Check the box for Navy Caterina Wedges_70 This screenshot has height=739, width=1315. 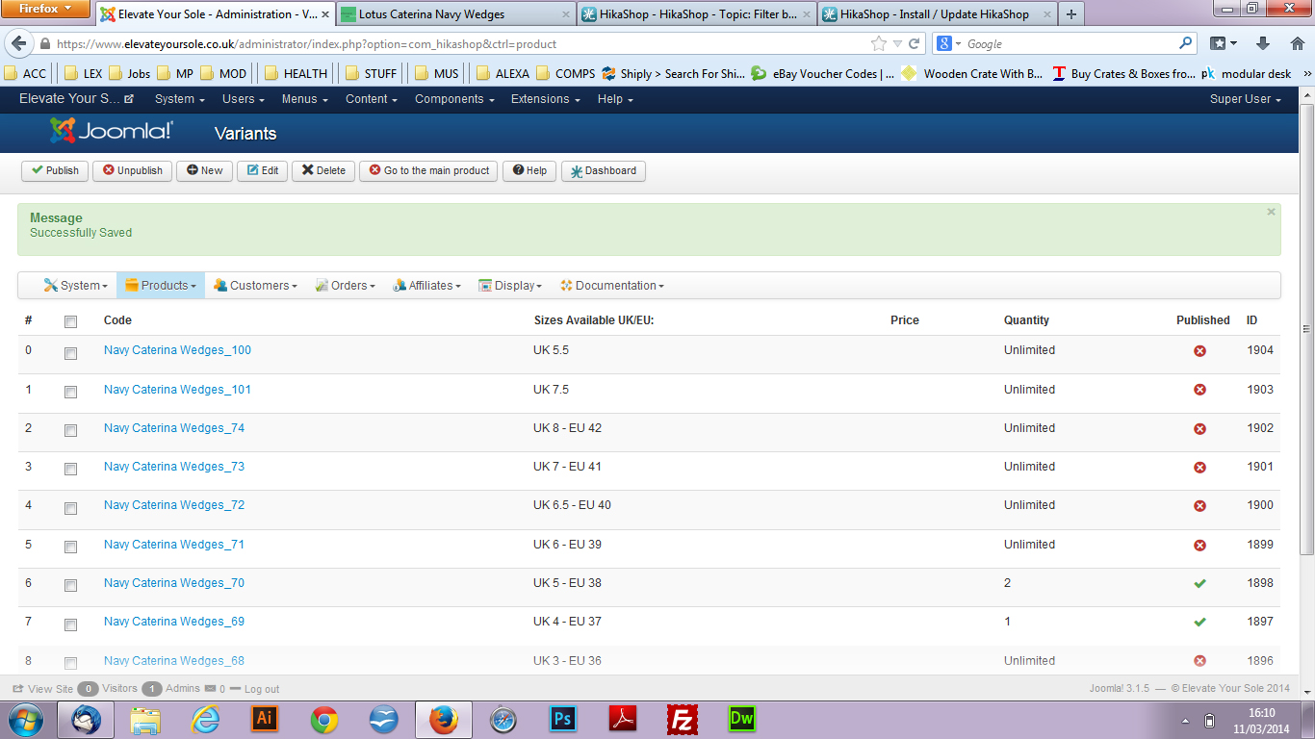pyautogui.click(x=70, y=585)
